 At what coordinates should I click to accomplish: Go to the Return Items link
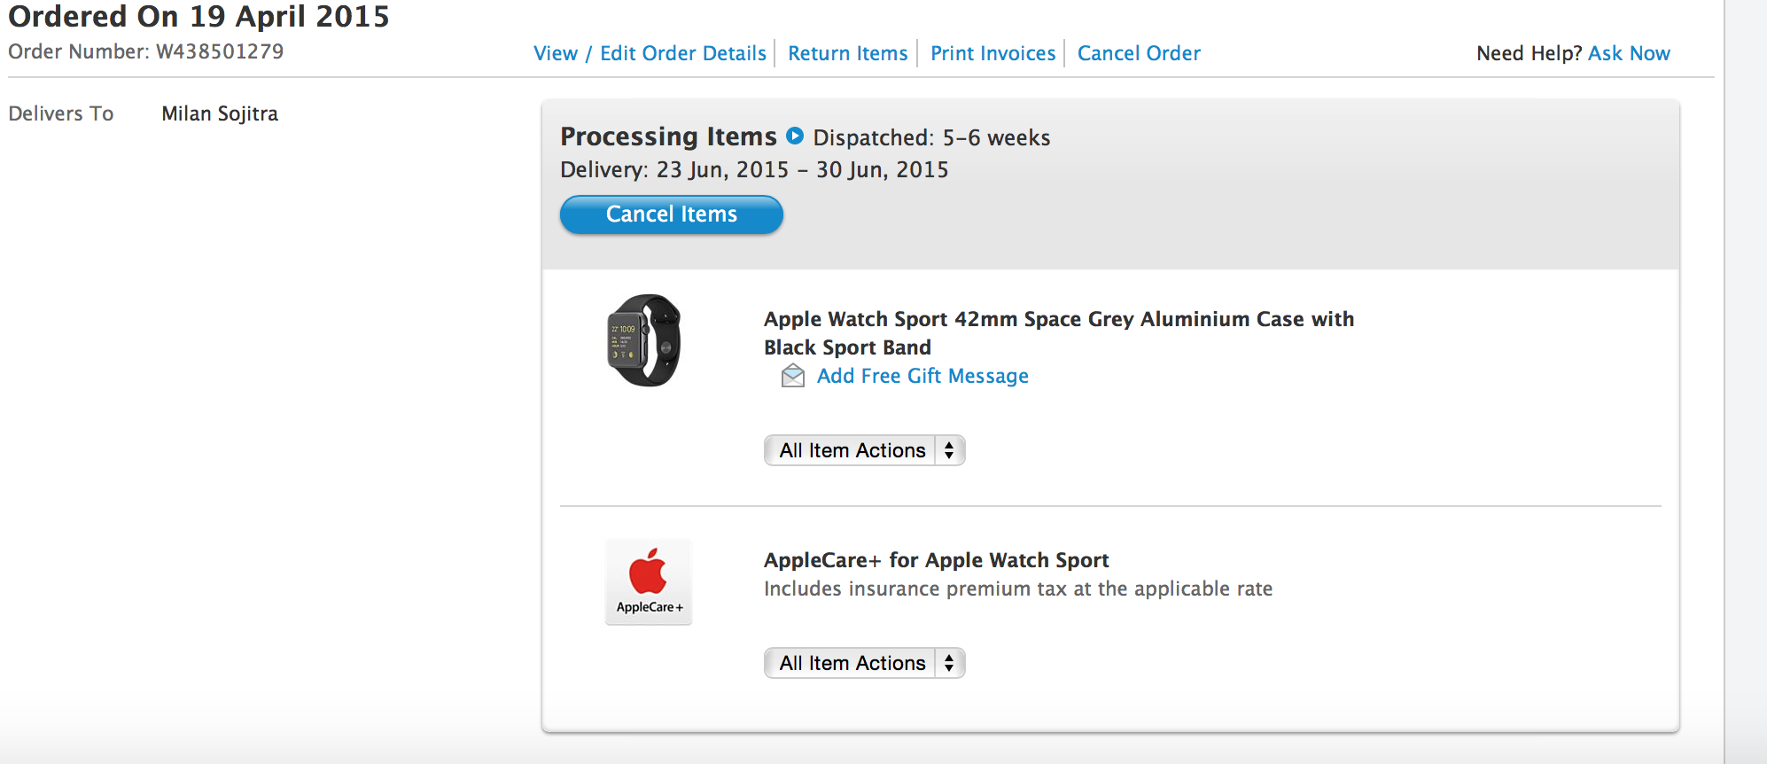coord(847,53)
